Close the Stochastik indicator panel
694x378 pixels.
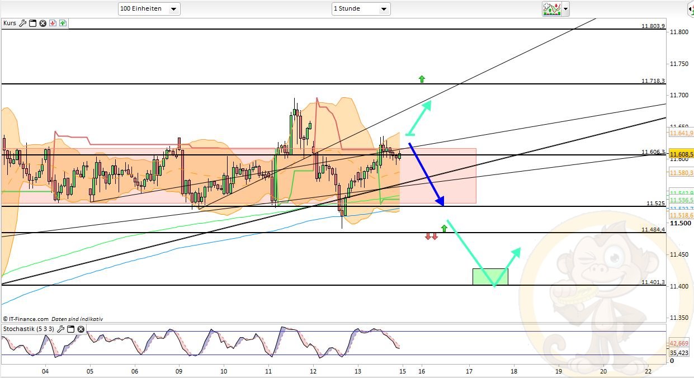point(81,329)
